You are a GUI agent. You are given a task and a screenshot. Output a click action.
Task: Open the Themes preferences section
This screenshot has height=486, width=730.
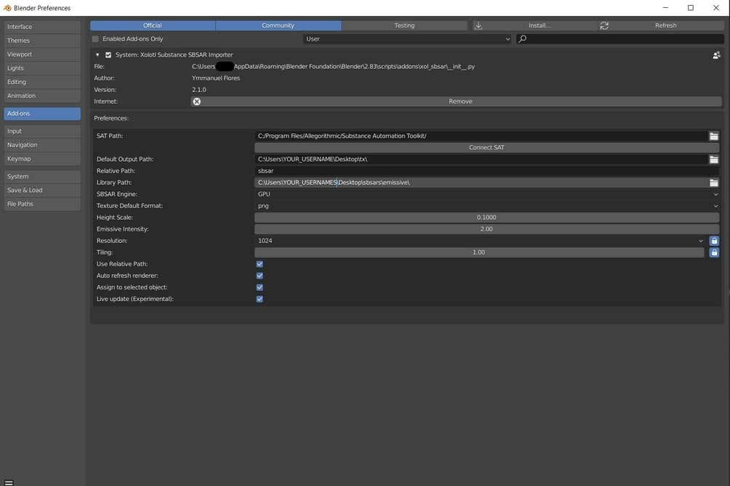tap(42, 41)
